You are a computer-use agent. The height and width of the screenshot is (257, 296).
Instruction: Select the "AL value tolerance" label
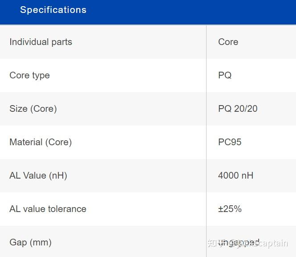click(x=48, y=209)
